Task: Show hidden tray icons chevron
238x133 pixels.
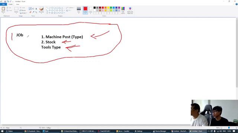Action: coord(209,131)
